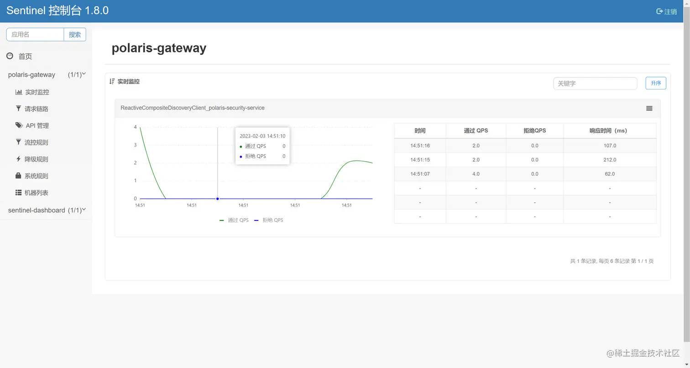Click the lock icon for 系统规则
The width and height of the screenshot is (690, 368).
tap(18, 175)
